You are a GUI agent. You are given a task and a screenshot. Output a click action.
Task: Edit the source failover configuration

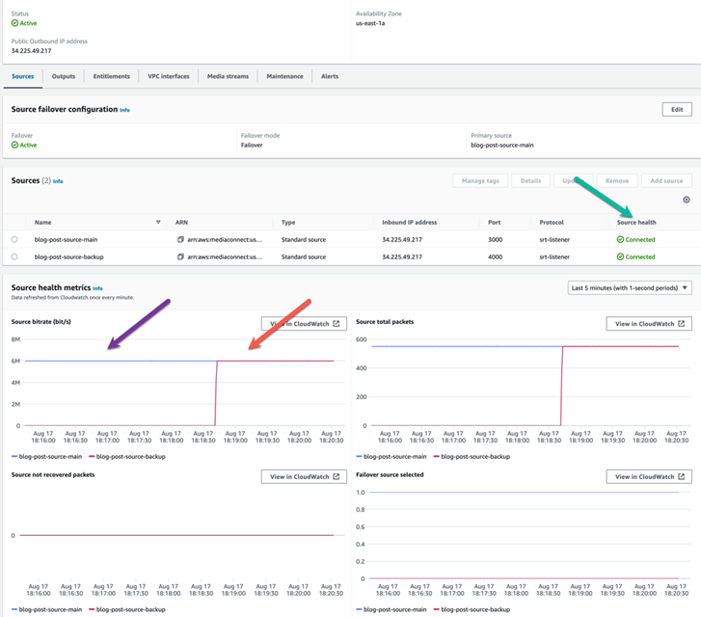[677, 110]
